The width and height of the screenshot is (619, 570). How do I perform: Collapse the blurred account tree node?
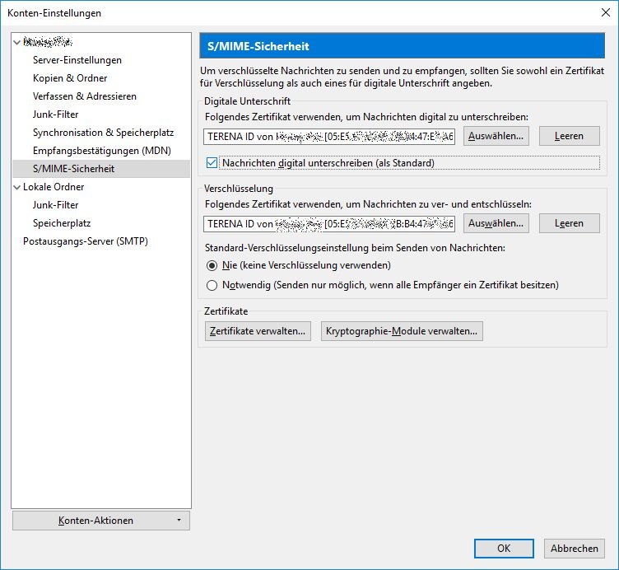pos(17,42)
